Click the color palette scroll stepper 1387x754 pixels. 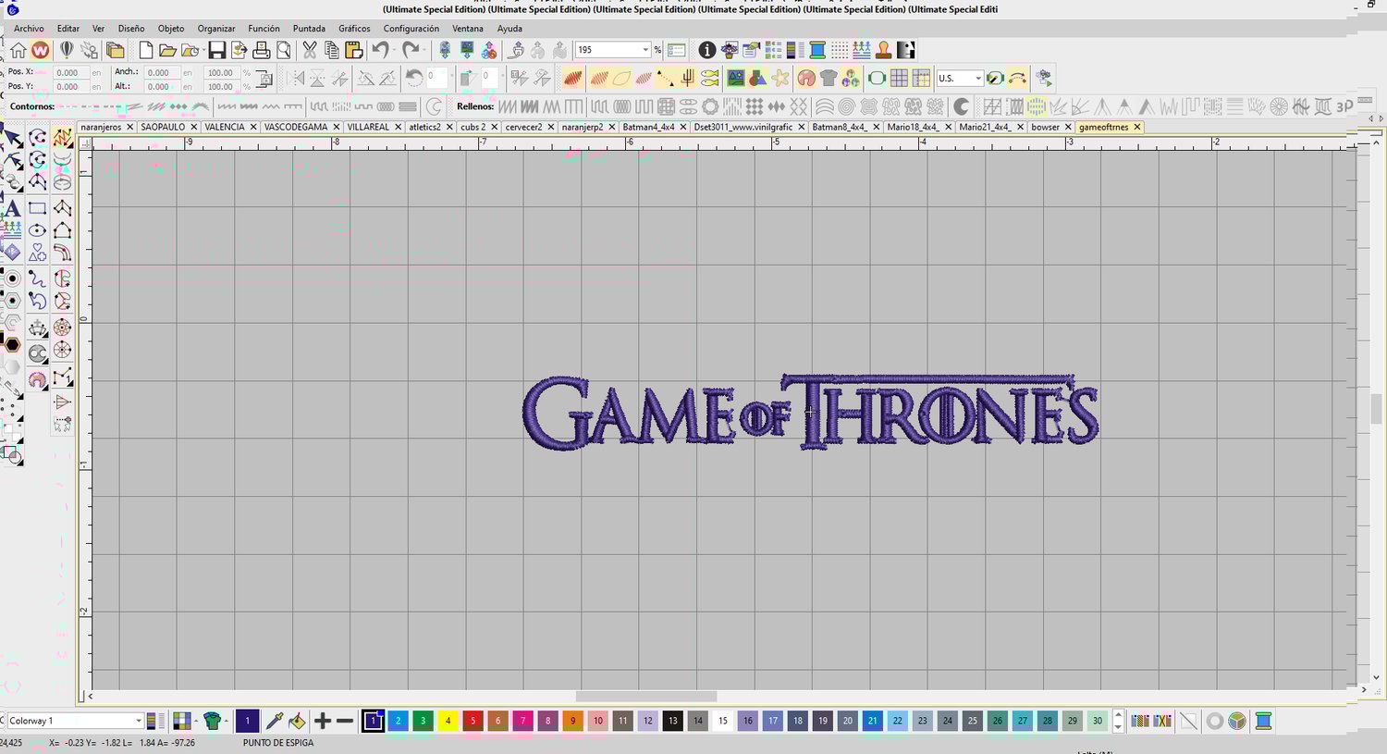[x=1118, y=721]
